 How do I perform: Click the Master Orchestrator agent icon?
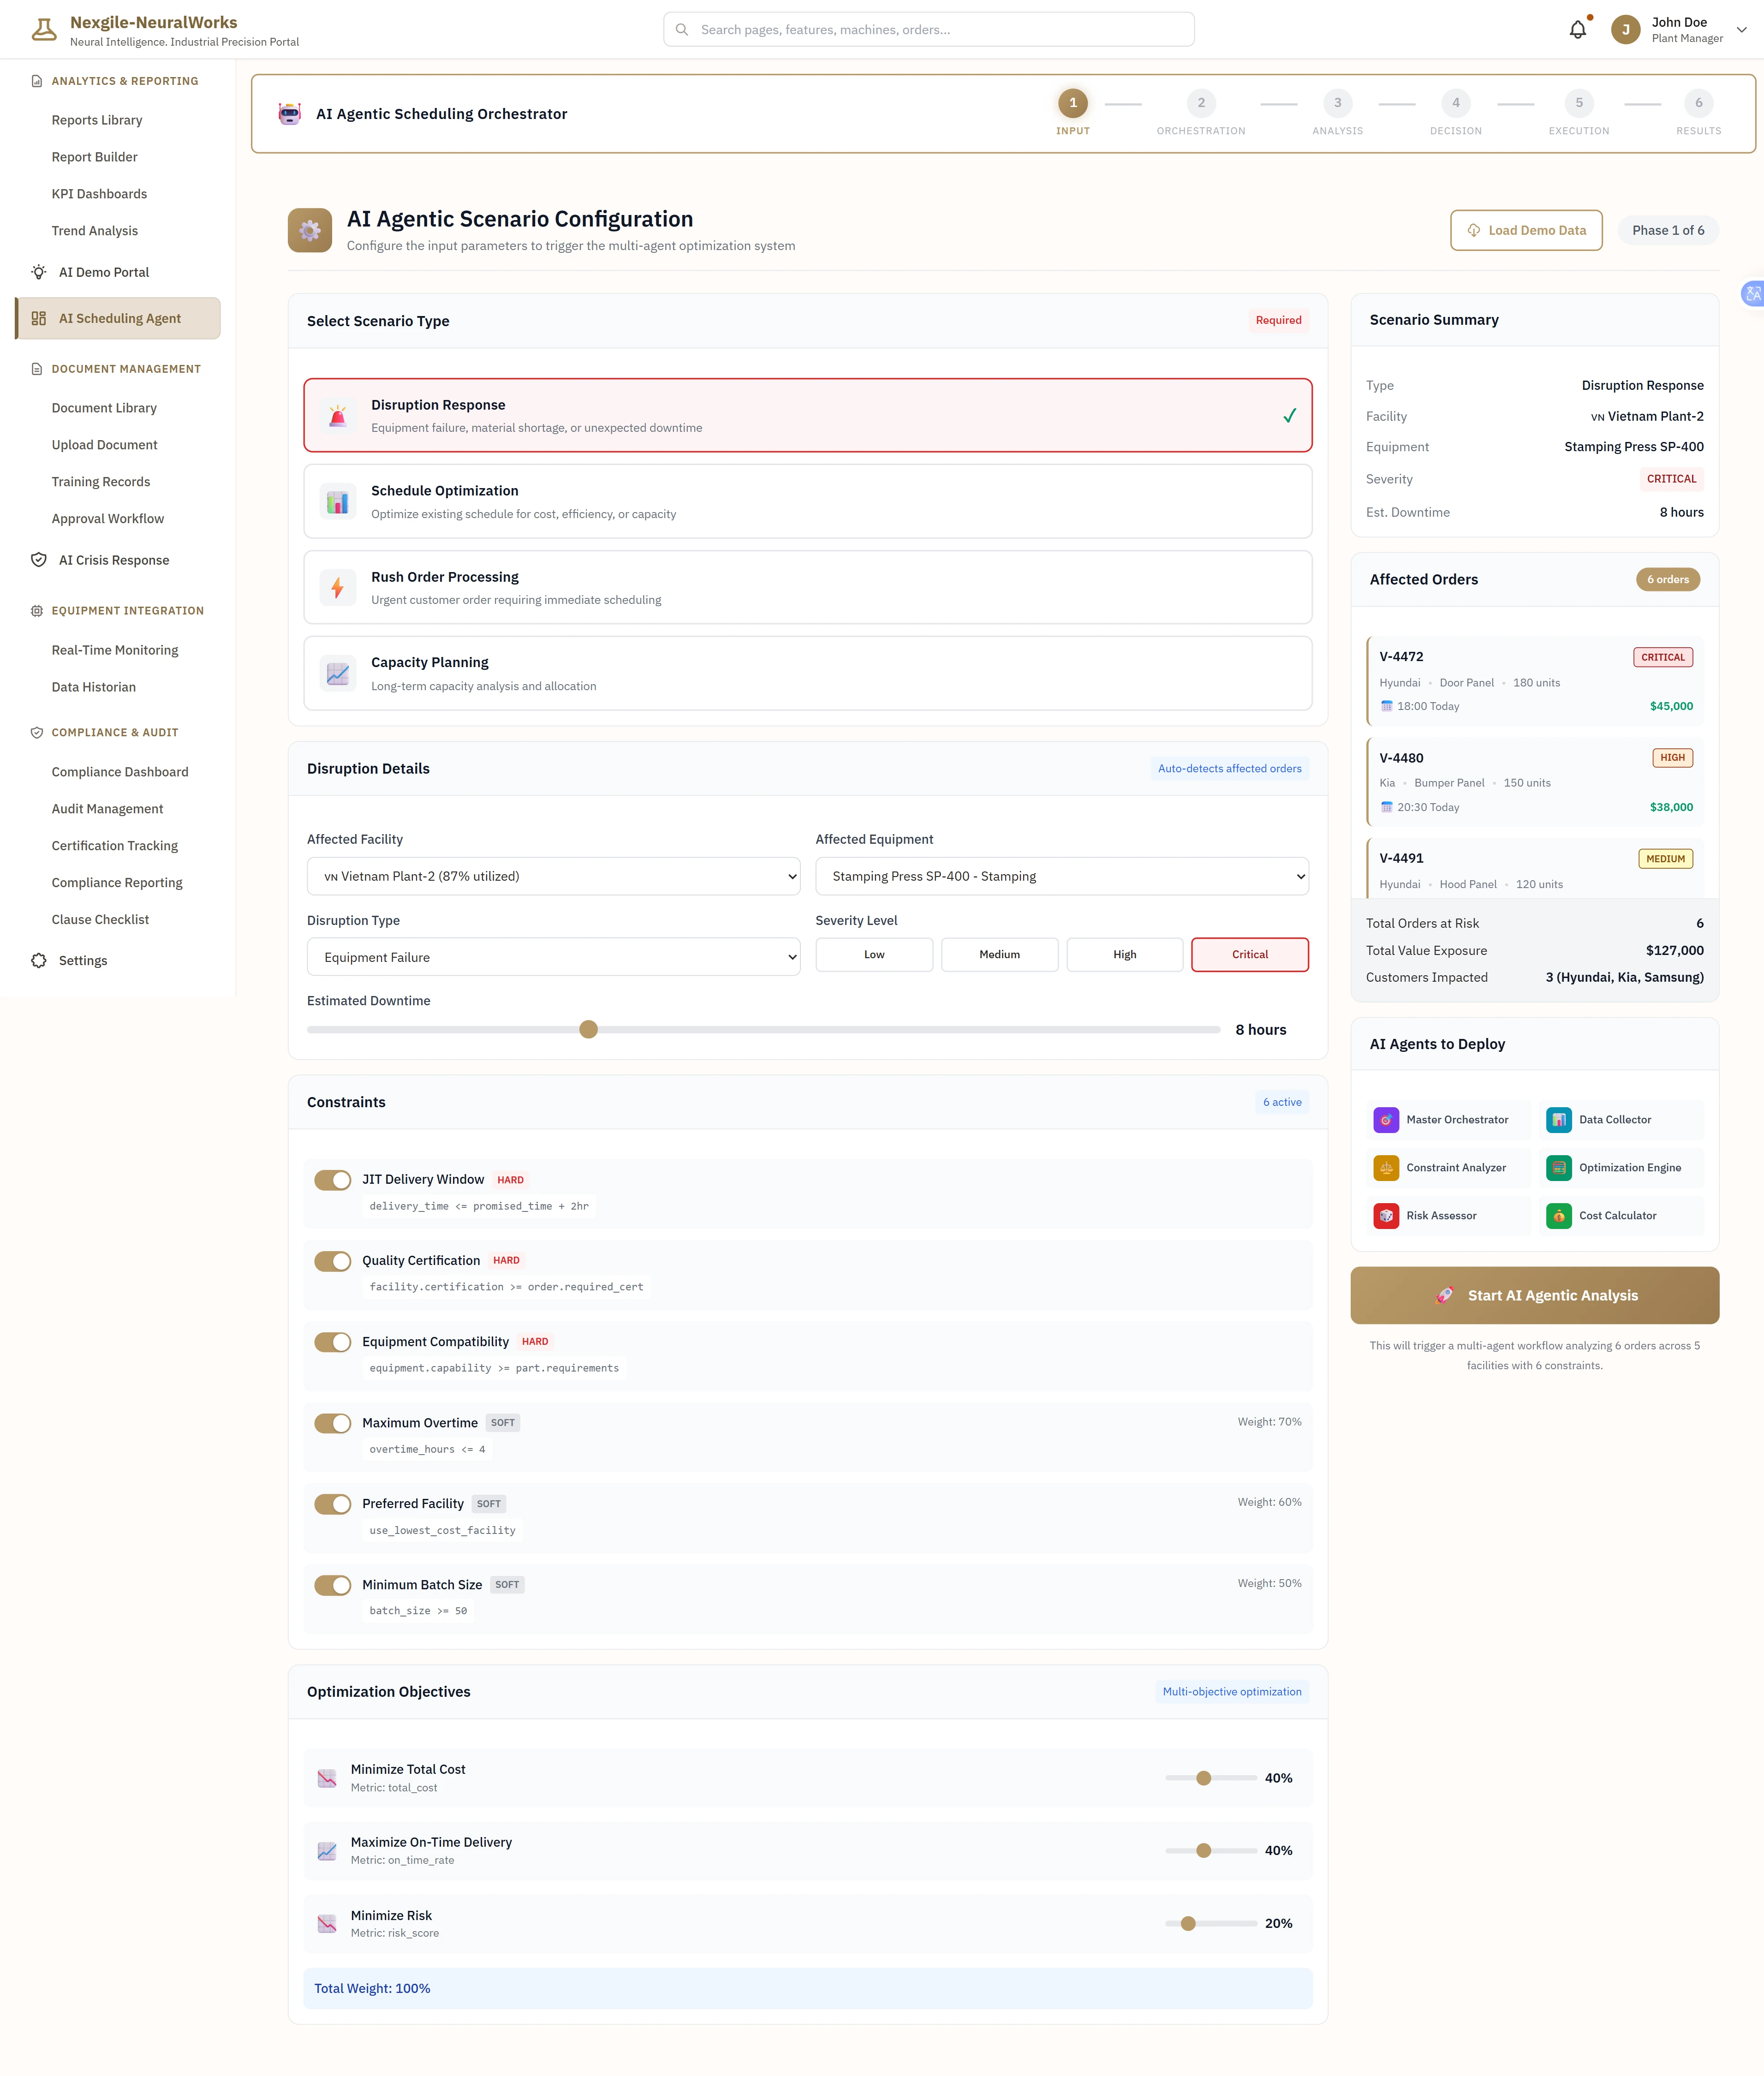tap(1386, 1120)
